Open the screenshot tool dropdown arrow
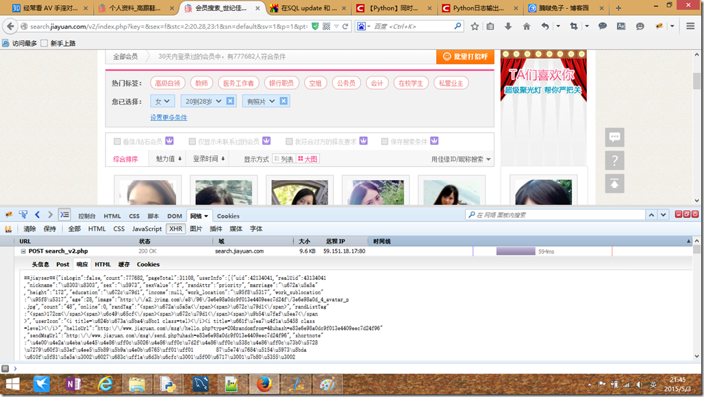The image size is (704, 397). [587, 27]
